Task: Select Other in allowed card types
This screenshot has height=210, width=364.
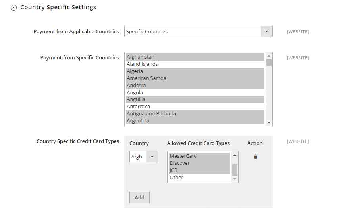Action: (x=199, y=178)
